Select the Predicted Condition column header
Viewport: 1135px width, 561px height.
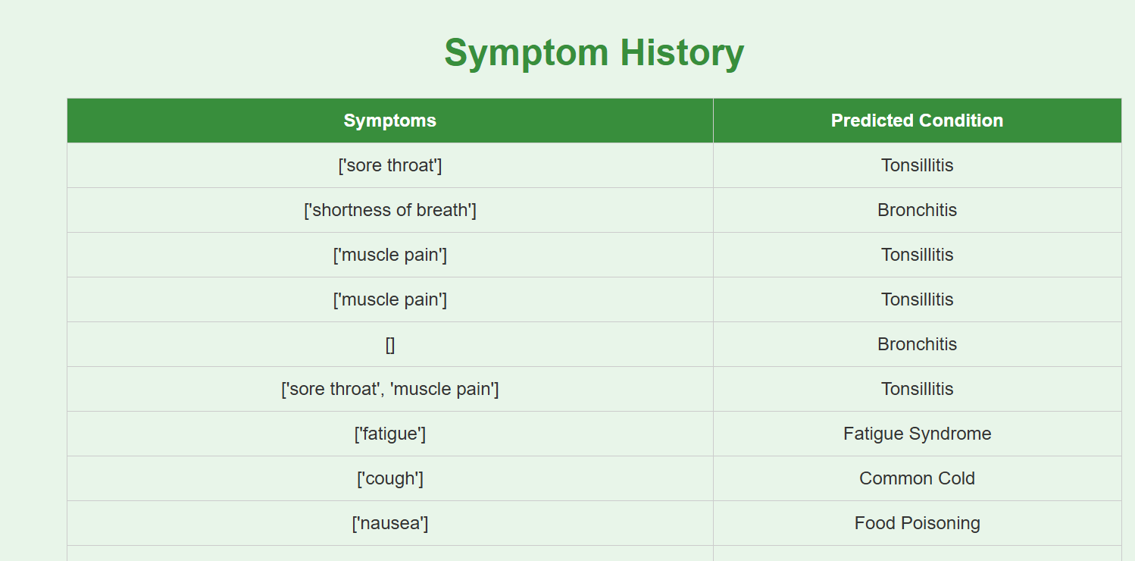tap(917, 121)
